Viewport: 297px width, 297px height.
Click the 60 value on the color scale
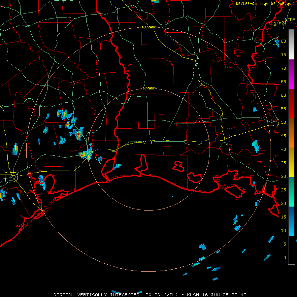(283, 95)
